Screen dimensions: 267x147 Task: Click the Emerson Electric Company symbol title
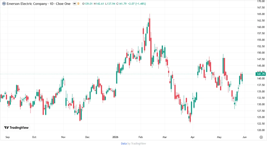pyautogui.click(x=39, y=4)
